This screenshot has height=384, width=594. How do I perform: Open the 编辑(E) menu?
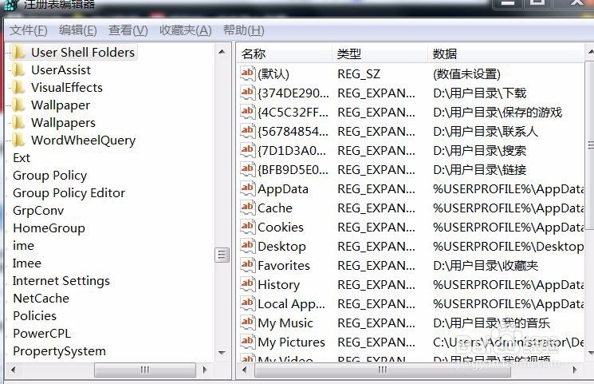coord(77,30)
